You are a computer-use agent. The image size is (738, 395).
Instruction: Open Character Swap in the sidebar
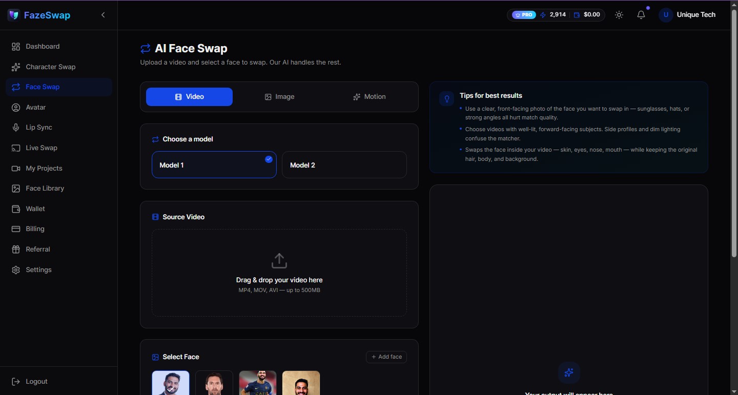pos(59,67)
